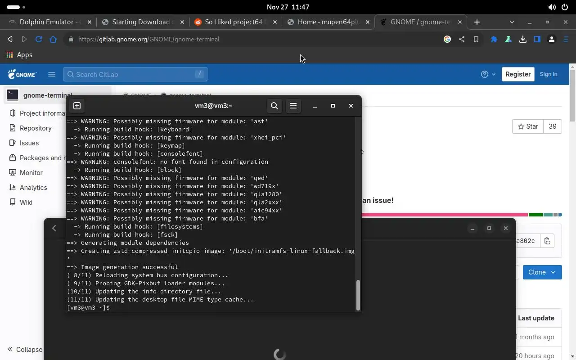Click Sign in link
This screenshot has width=576, height=360.
[x=549, y=74]
